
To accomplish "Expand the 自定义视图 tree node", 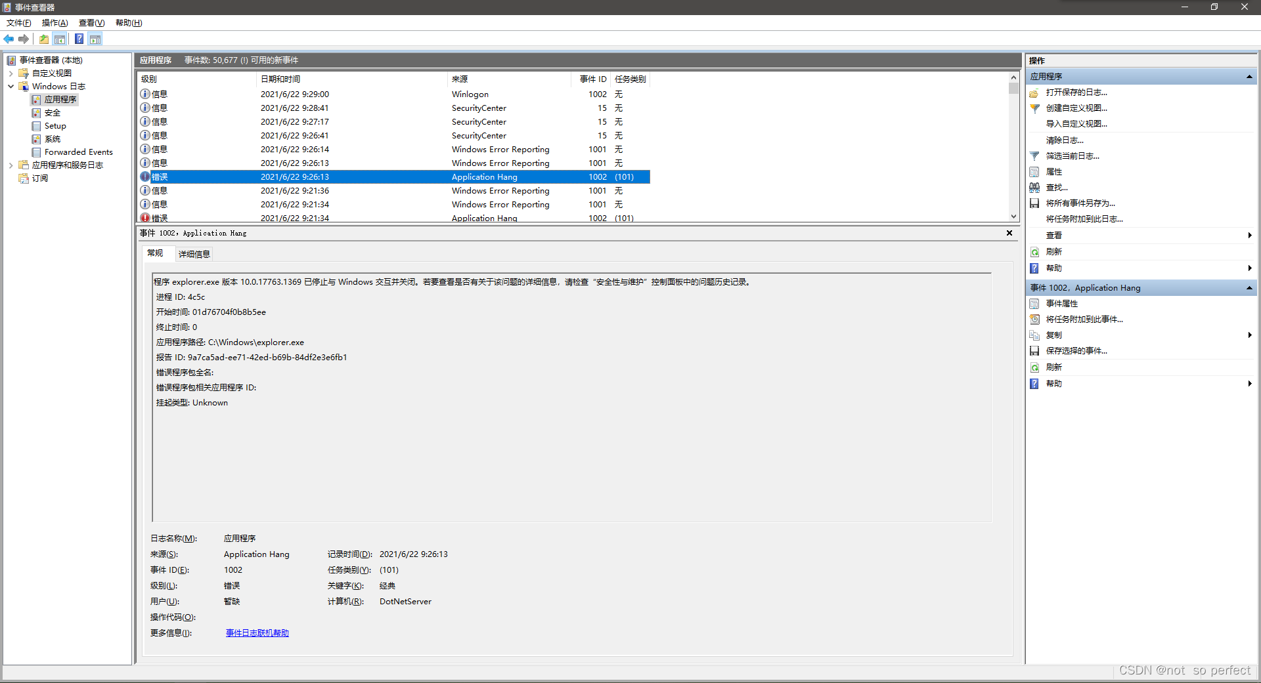I will point(11,73).
